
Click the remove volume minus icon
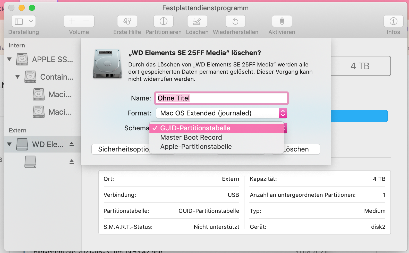(x=87, y=21)
